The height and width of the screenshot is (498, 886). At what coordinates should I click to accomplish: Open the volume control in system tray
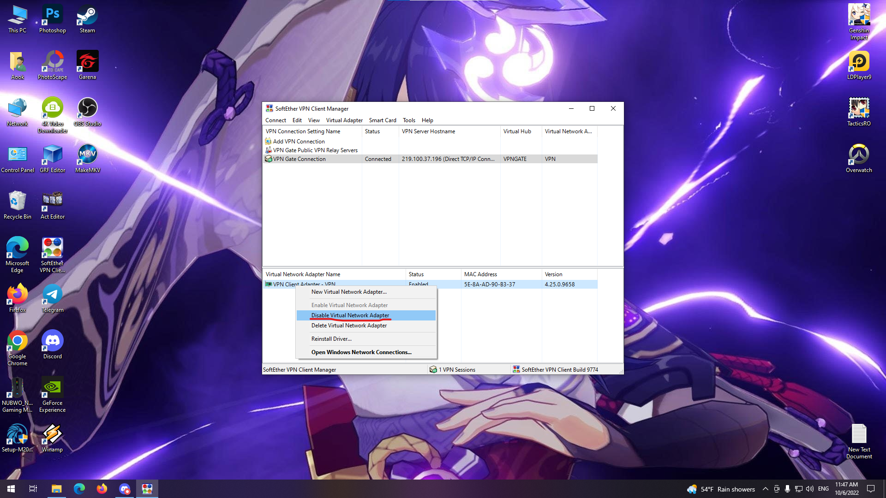pyautogui.click(x=810, y=489)
